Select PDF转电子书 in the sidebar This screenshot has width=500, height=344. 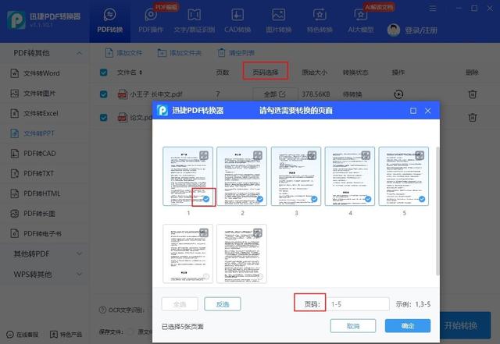coord(45,234)
